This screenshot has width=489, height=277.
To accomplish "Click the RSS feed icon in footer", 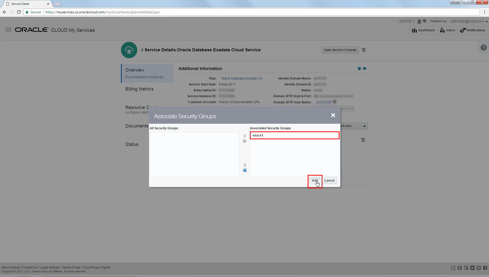I will click(x=453, y=268).
